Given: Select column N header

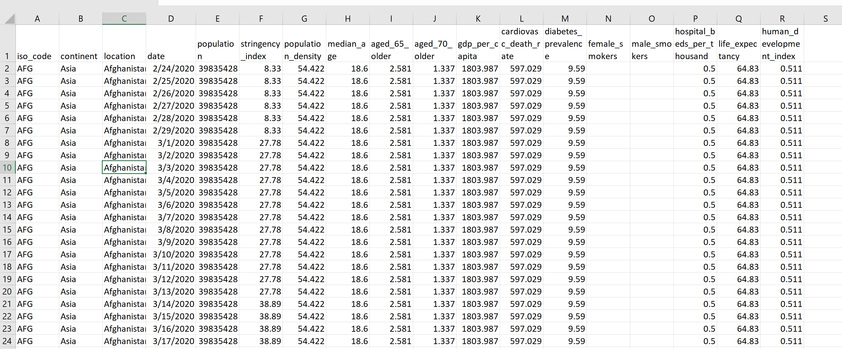Looking at the screenshot, I should tap(608, 19).
